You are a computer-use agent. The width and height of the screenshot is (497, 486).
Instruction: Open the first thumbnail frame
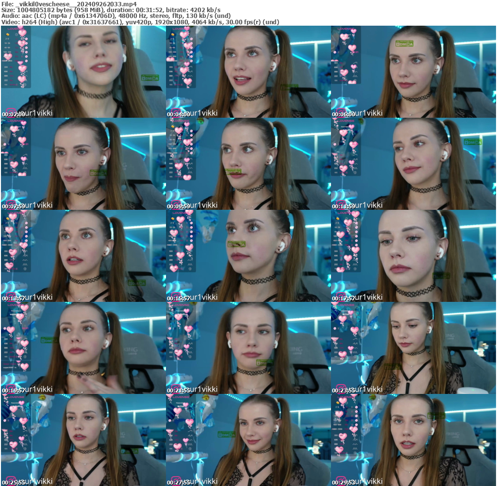point(83,73)
